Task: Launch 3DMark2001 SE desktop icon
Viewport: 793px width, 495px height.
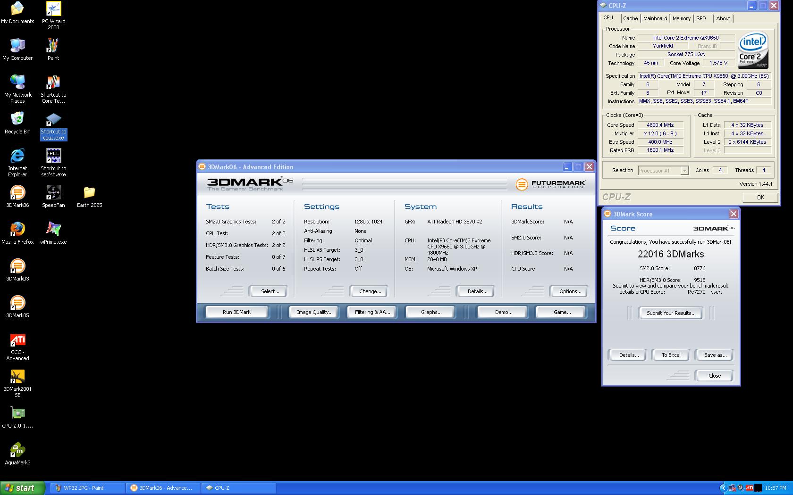Action: pos(17,383)
